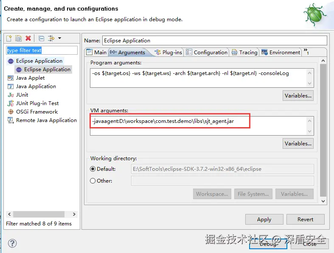Switch to the Main tab
The width and height of the screenshot is (334, 253).
96,53
